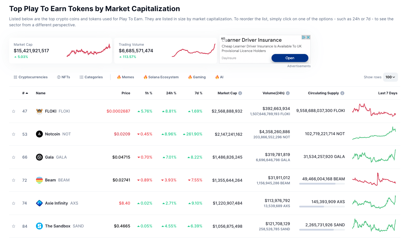Select the Memes fire filter

coord(125,77)
